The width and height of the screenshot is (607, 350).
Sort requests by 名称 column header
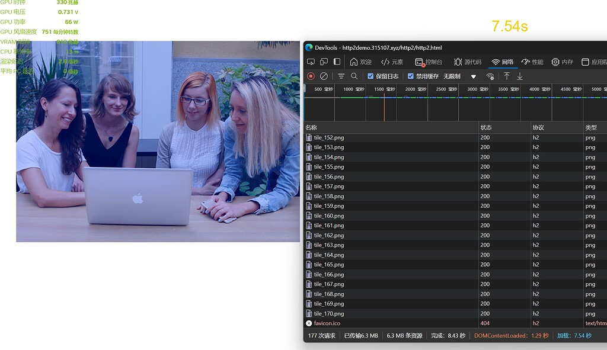(391, 128)
